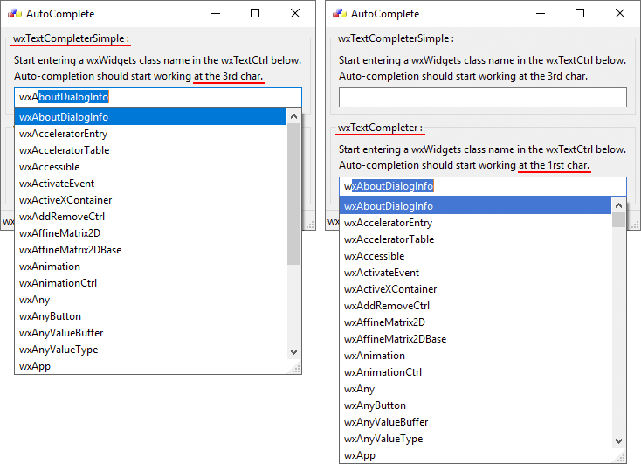Click the empty wxTextCompleterSimple field in right window
641x464 pixels.
coord(482,97)
